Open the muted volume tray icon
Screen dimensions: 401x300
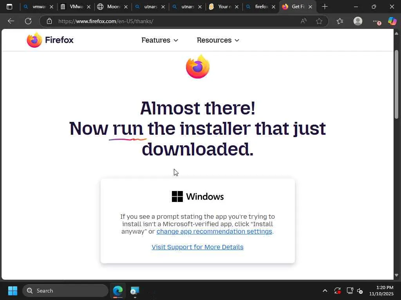coord(360,291)
